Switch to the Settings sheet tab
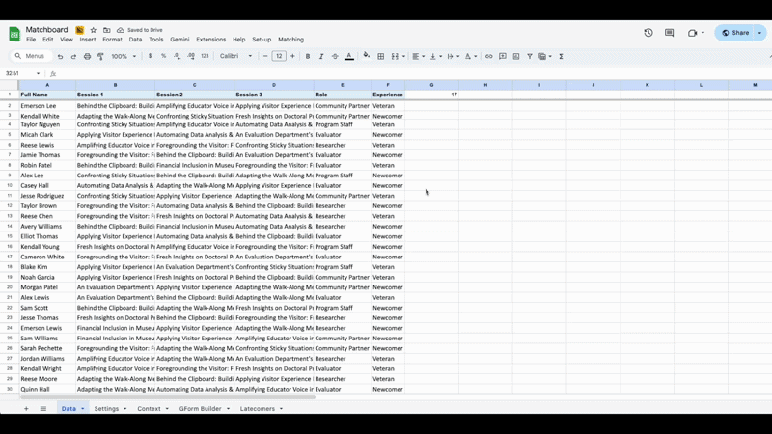The image size is (772, 434). click(106, 408)
